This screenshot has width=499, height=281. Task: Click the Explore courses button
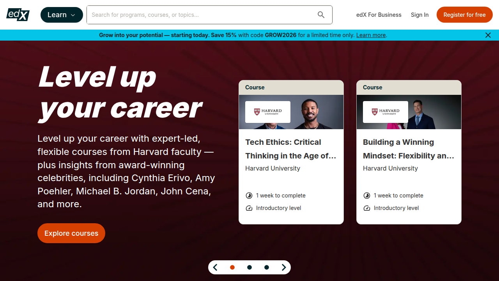(71, 233)
